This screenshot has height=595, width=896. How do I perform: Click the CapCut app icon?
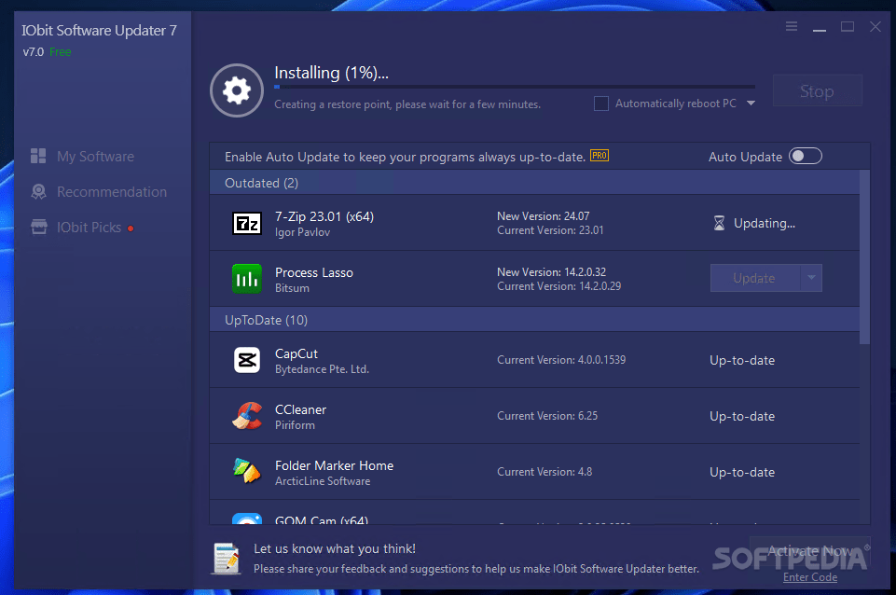tap(247, 360)
